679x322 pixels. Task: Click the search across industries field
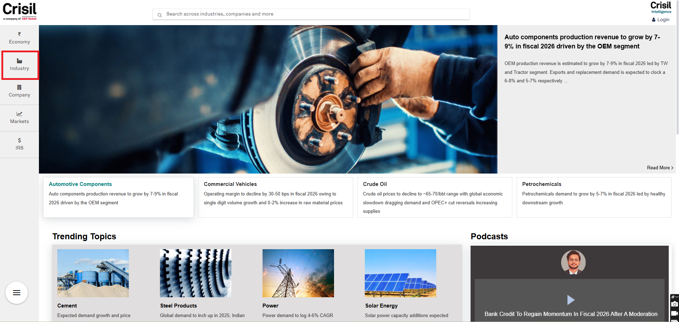pos(311,14)
